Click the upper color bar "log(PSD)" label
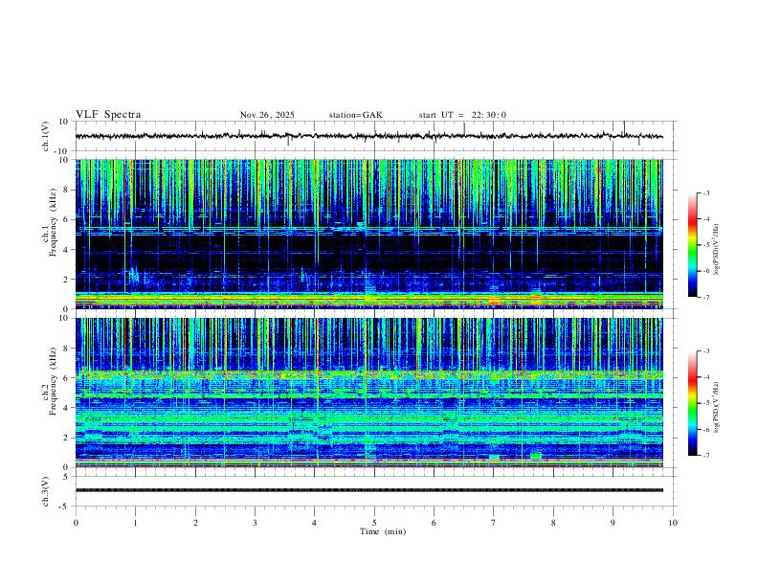 (716, 250)
